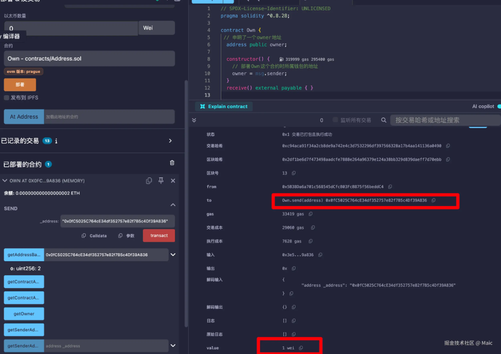Focus the getAddressBa... address input
This screenshot has height=354, width=501.
coord(106,255)
